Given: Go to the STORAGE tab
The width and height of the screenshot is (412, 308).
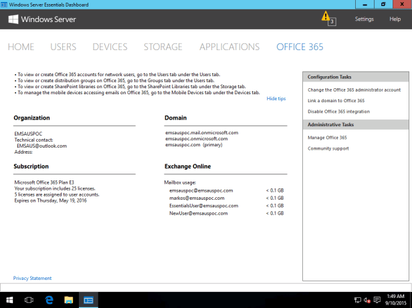Looking at the screenshot, I should coord(163,47).
